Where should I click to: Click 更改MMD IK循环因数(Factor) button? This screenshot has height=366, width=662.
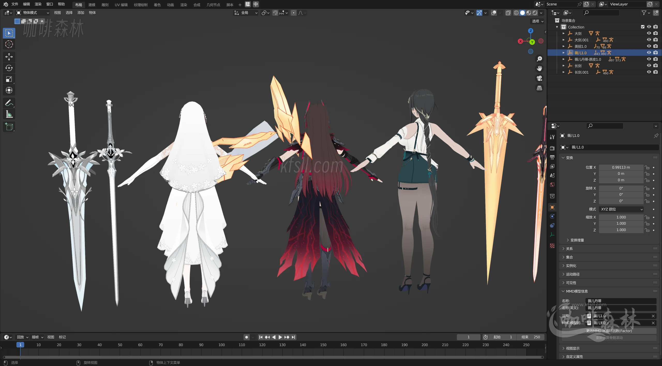click(609, 331)
